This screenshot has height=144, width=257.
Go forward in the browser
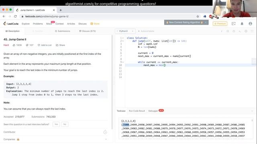tap(10, 16)
